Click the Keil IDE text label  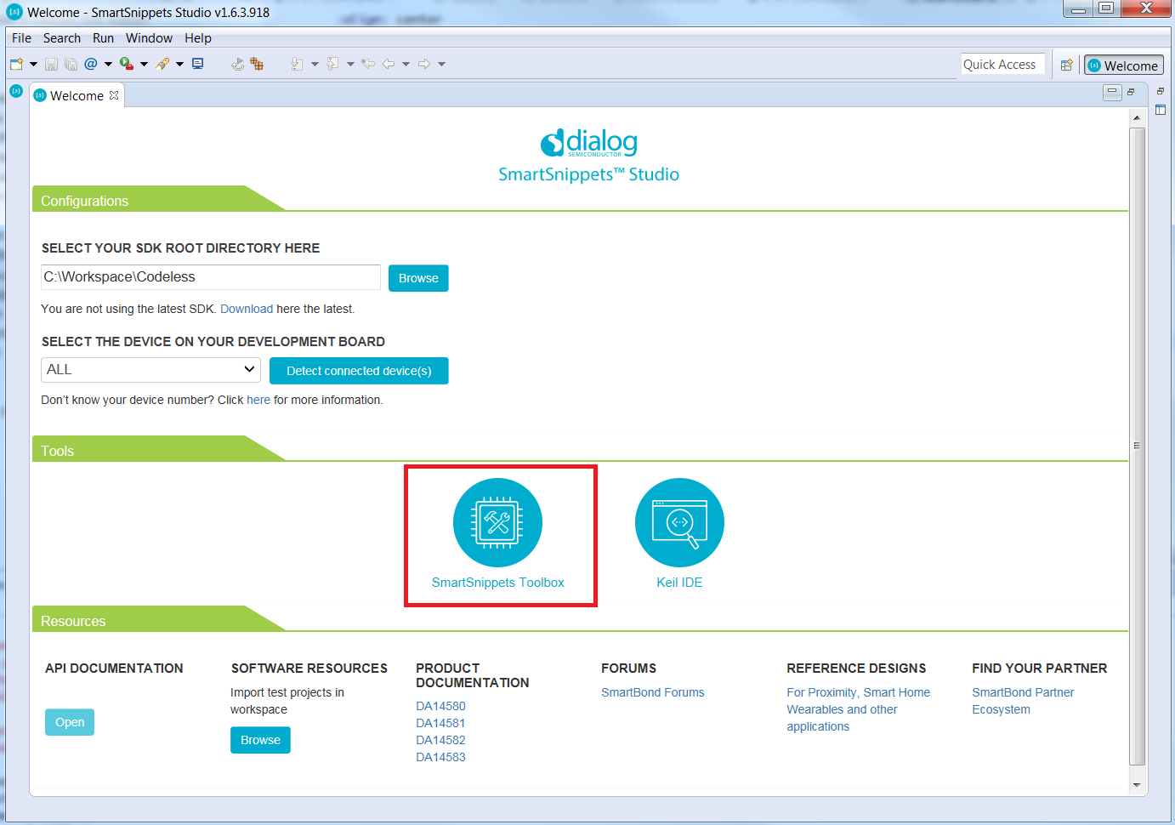(x=679, y=583)
